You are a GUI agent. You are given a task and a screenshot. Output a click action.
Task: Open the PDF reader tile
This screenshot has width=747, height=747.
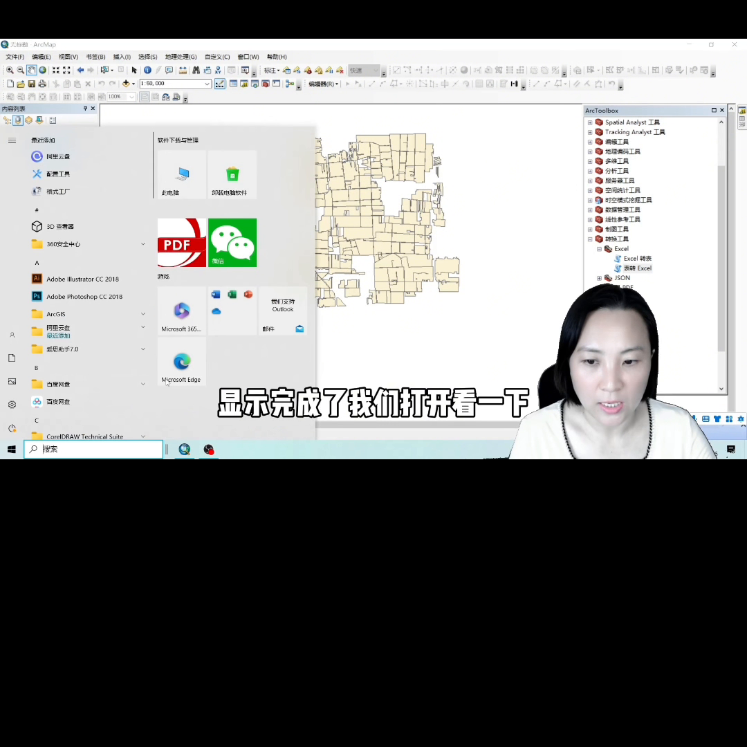tap(182, 243)
